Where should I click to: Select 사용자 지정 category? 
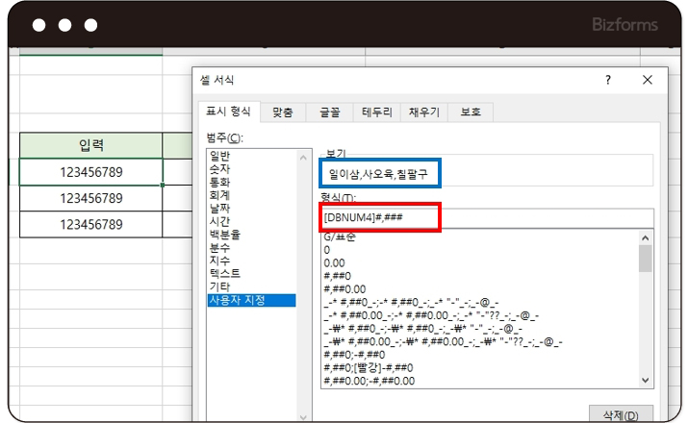[x=238, y=300]
